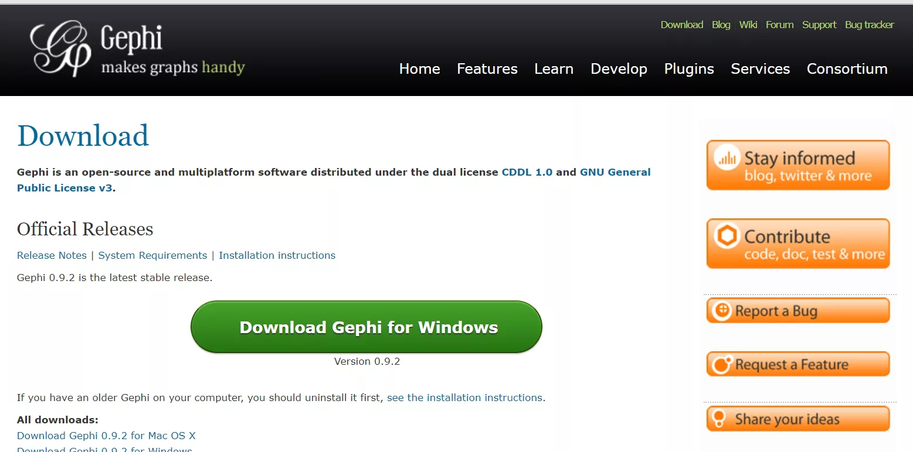Click the 'Report a Bug' label

point(776,311)
